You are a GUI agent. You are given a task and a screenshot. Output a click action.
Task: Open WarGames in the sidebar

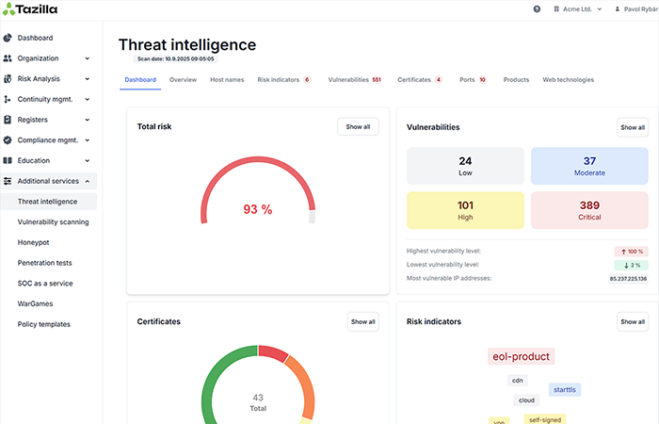(36, 303)
